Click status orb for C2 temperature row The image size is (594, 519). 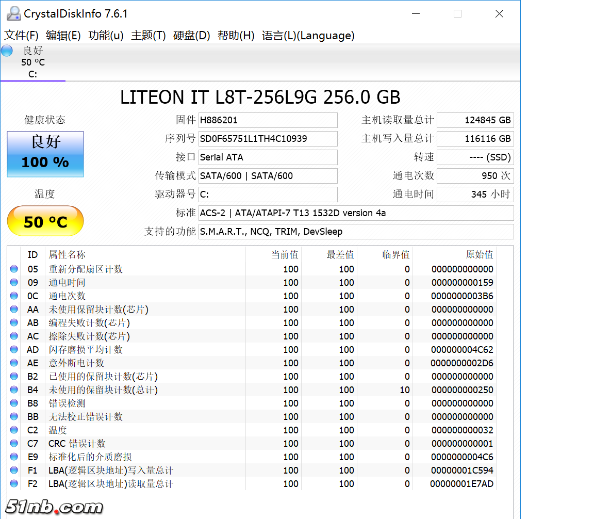[14, 430]
